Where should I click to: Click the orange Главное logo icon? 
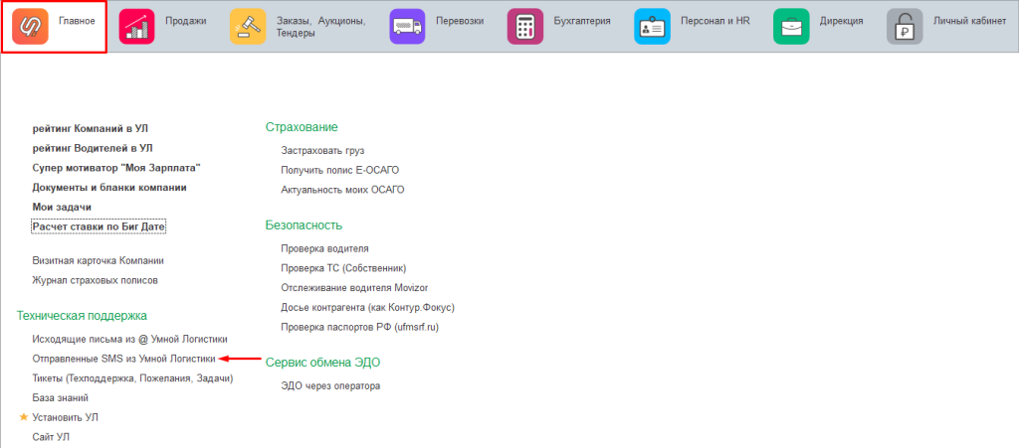(x=30, y=27)
